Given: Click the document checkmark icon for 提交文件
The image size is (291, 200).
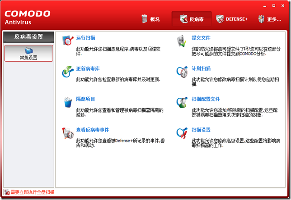Looking at the screenshot, I should (182, 41).
